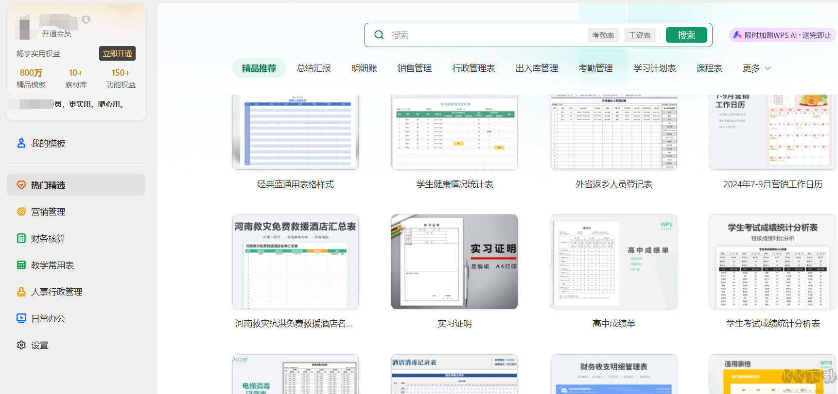This screenshot has width=838, height=394.
Task: Click the hot picks heart icon
Action: click(21, 185)
